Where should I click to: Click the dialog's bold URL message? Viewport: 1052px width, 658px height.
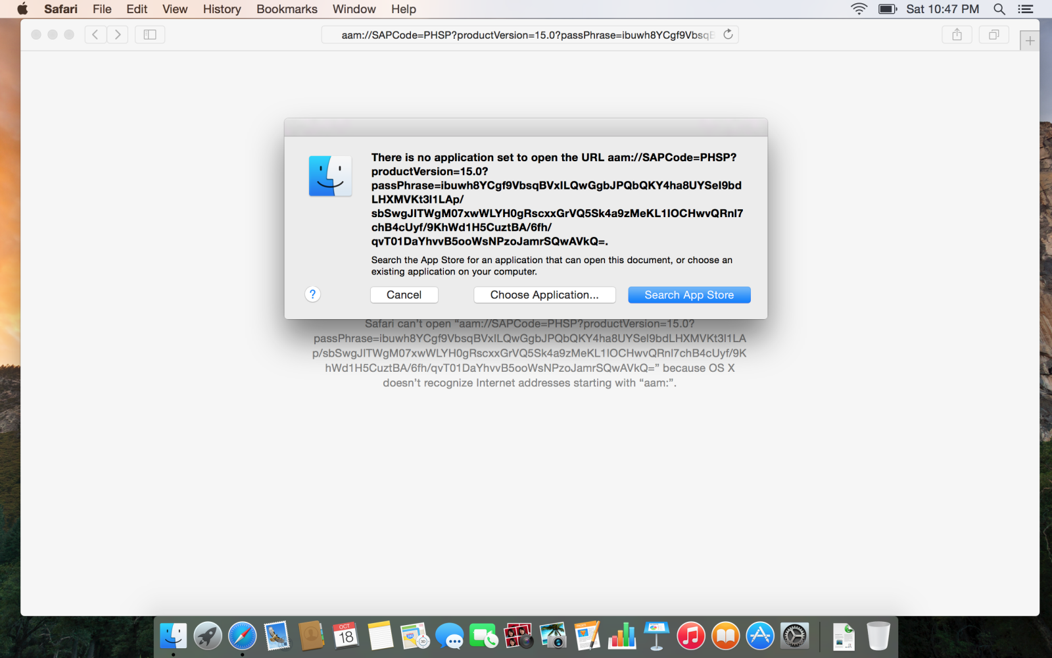coord(557,199)
